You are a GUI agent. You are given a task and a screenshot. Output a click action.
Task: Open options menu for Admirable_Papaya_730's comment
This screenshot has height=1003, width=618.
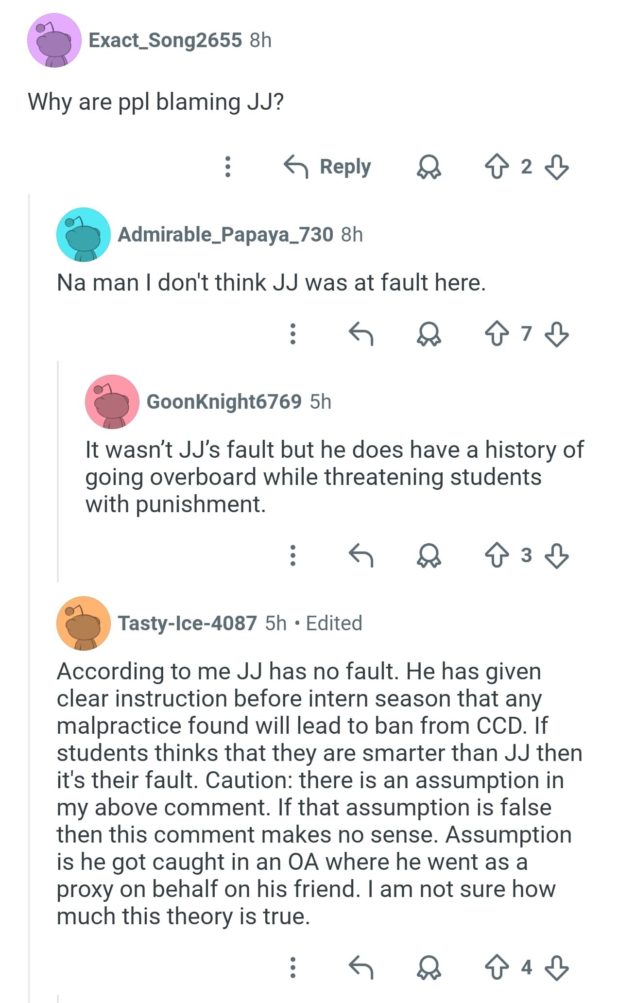pyautogui.click(x=292, y=334)
